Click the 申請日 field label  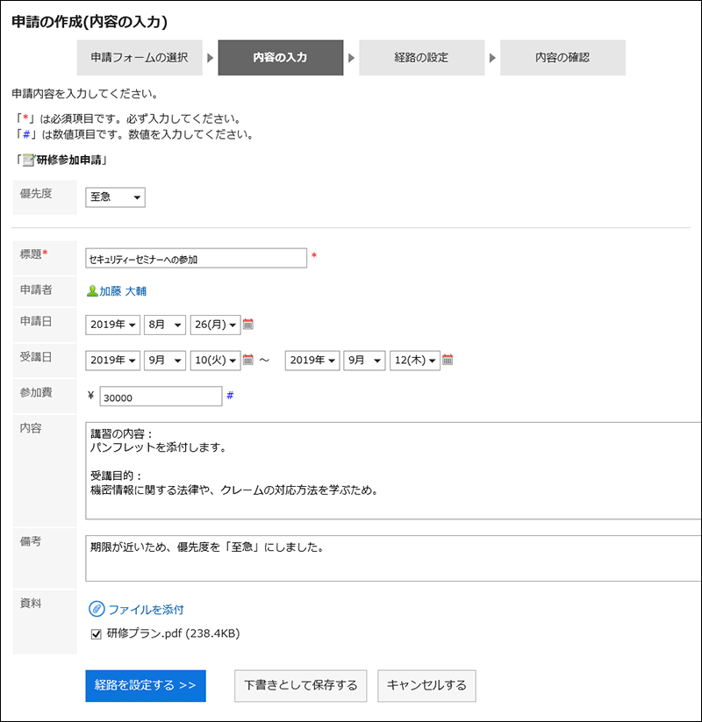pyautogui.click(x=36, y=321)
